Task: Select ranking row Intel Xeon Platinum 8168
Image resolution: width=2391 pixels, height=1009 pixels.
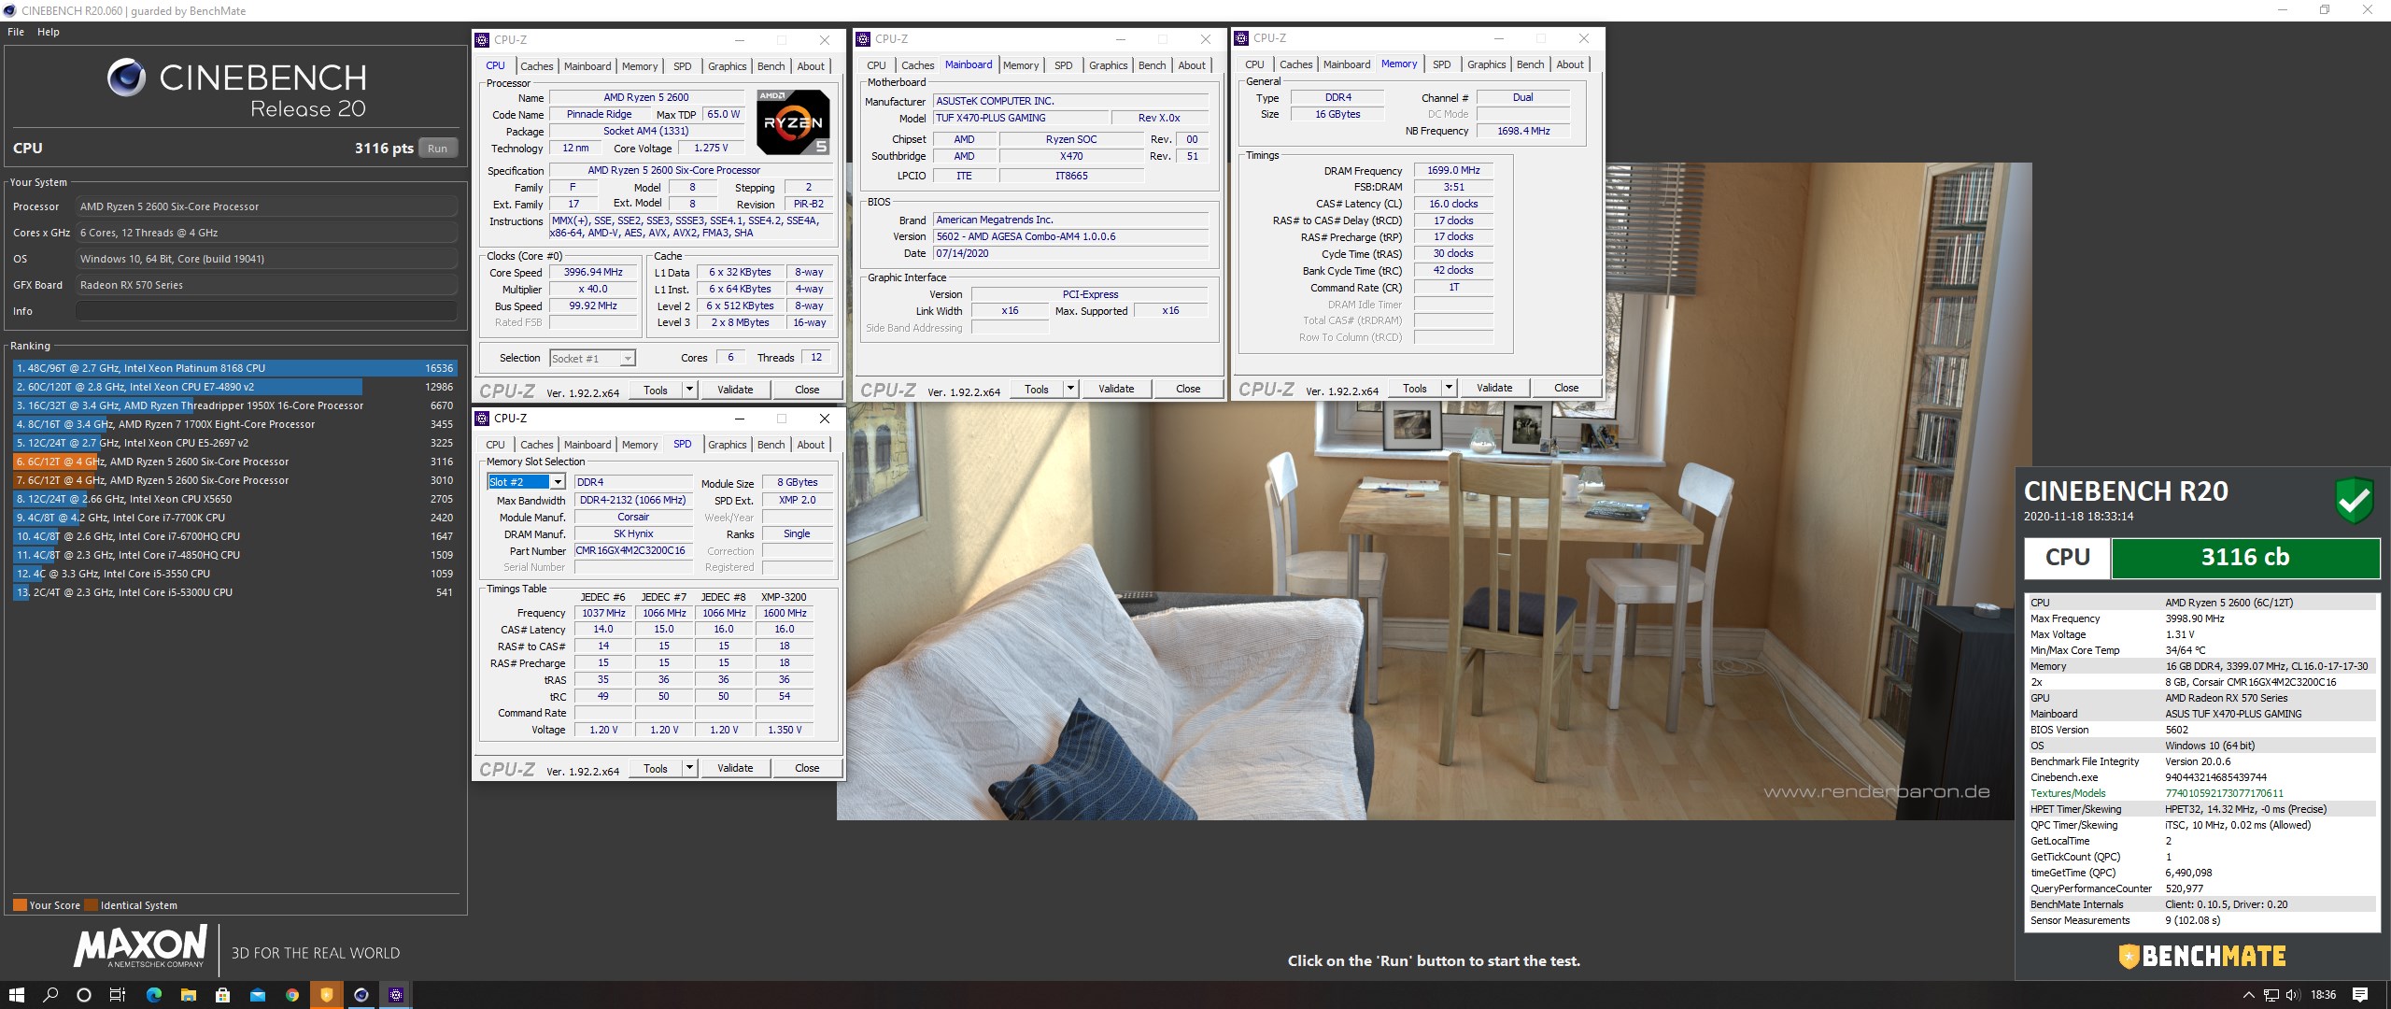Action: [x=234, y=368]
